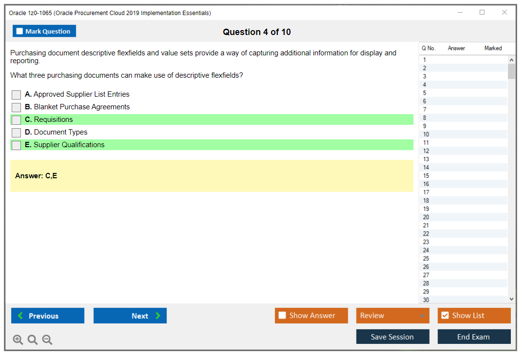The width and height of the screenshot is (523, 357).
Task: Toggle the Show Answer checkbox
Action: tap(283, 316)
